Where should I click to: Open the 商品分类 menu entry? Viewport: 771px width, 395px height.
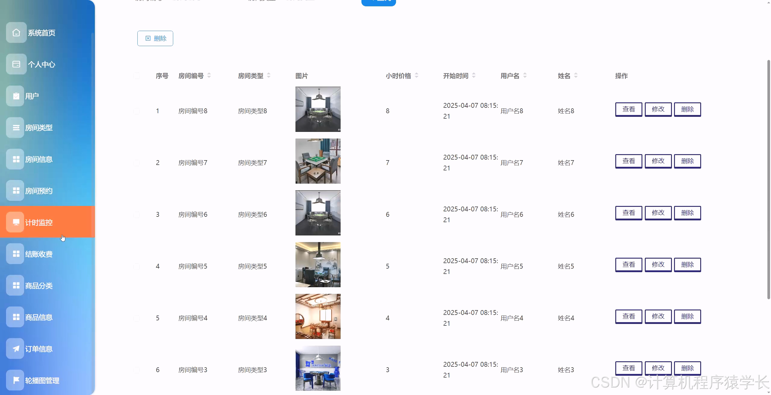(15, 285)
